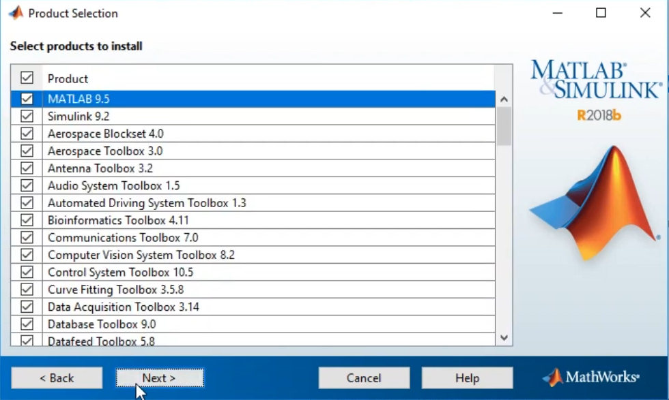
Task: Click the scrollbar up arrow
Action: coord(504,99)
